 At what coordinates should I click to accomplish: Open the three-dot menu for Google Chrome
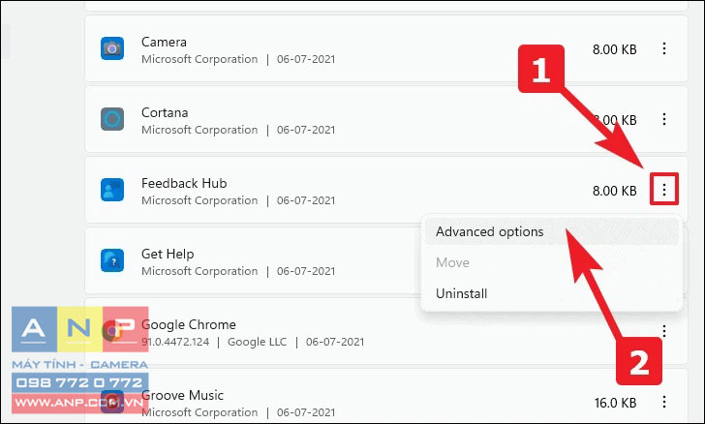click(664, 331)
